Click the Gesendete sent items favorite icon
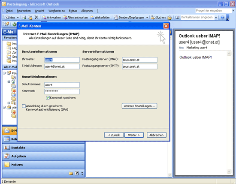This screenshot has height=184, width=236. point(9,57)
